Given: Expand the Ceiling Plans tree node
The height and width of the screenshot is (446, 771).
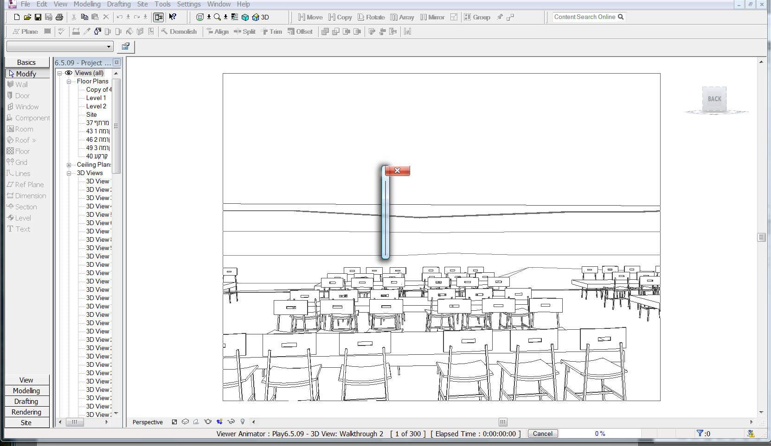Looking at the screenshot, I should pyautogui.click(x=69, y=165).
